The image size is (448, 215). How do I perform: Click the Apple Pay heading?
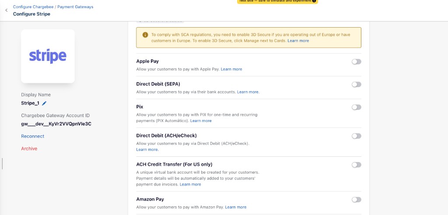coord(147,61)
